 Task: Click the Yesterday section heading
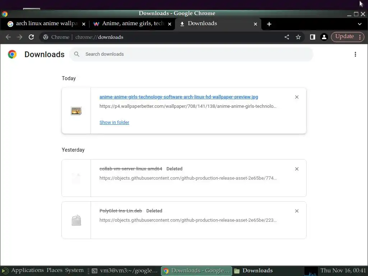point(73,150)
